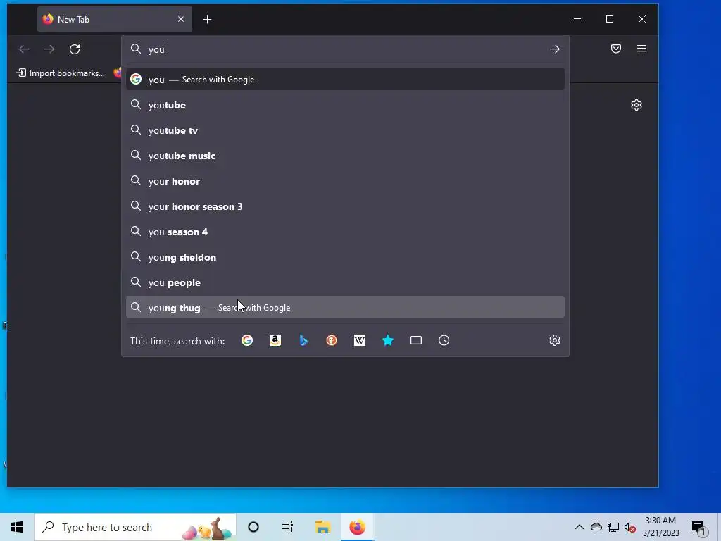
Task: Select the "youtube tv" suggestion
Action: (x=345, y=130)
